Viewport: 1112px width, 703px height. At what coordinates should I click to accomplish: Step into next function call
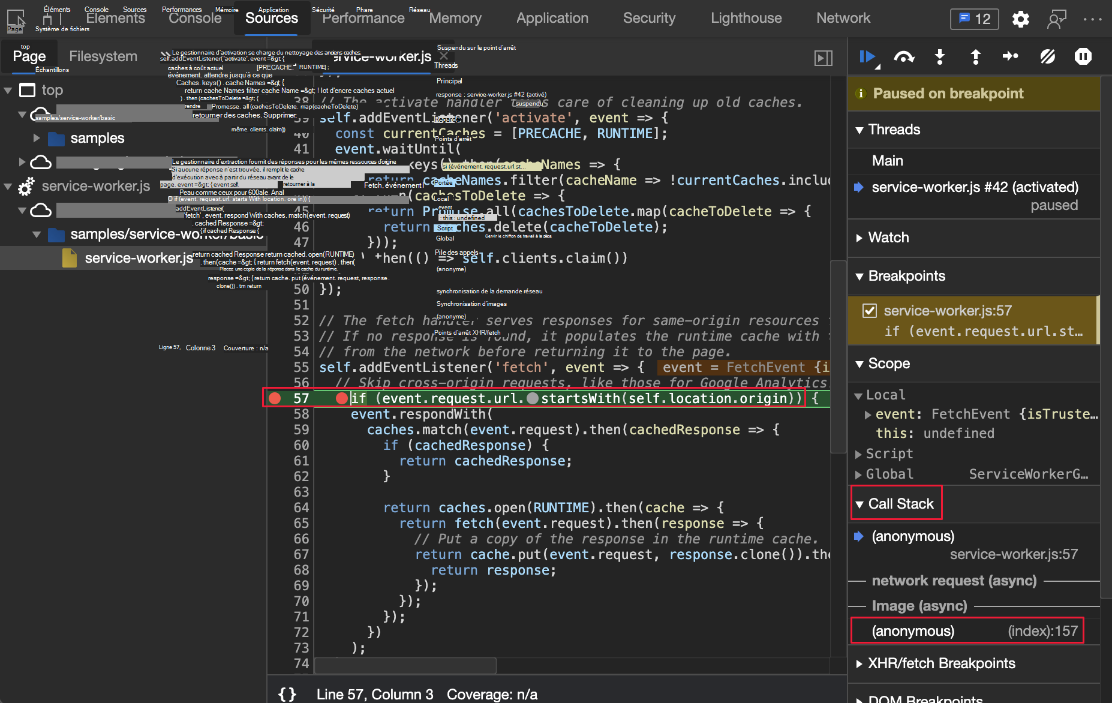coord(939,57)
